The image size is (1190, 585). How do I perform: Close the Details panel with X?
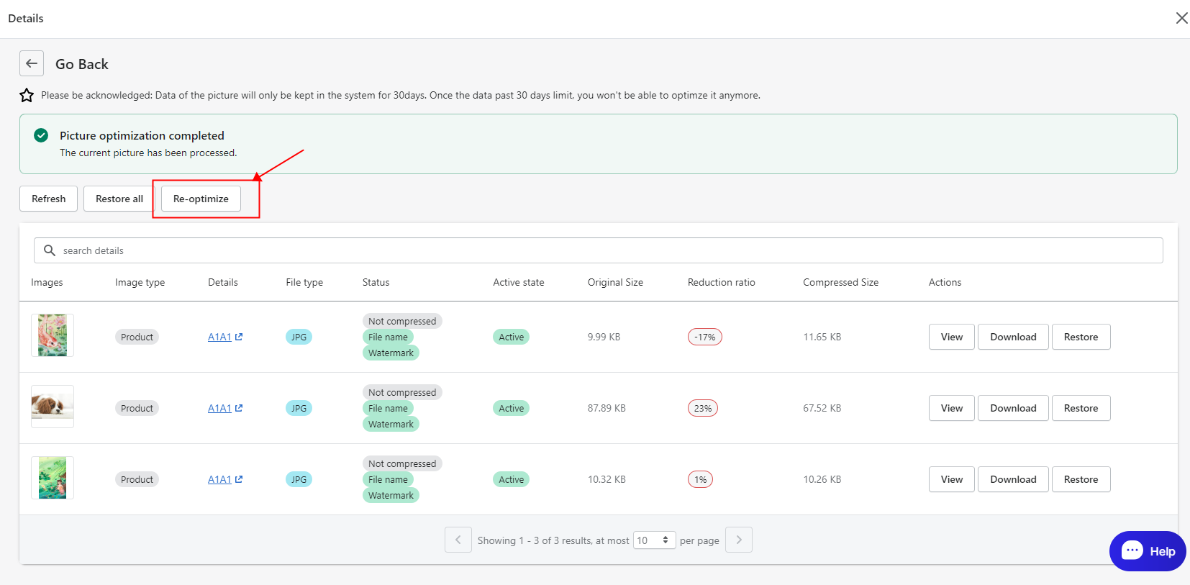(x=1181, y=18)
